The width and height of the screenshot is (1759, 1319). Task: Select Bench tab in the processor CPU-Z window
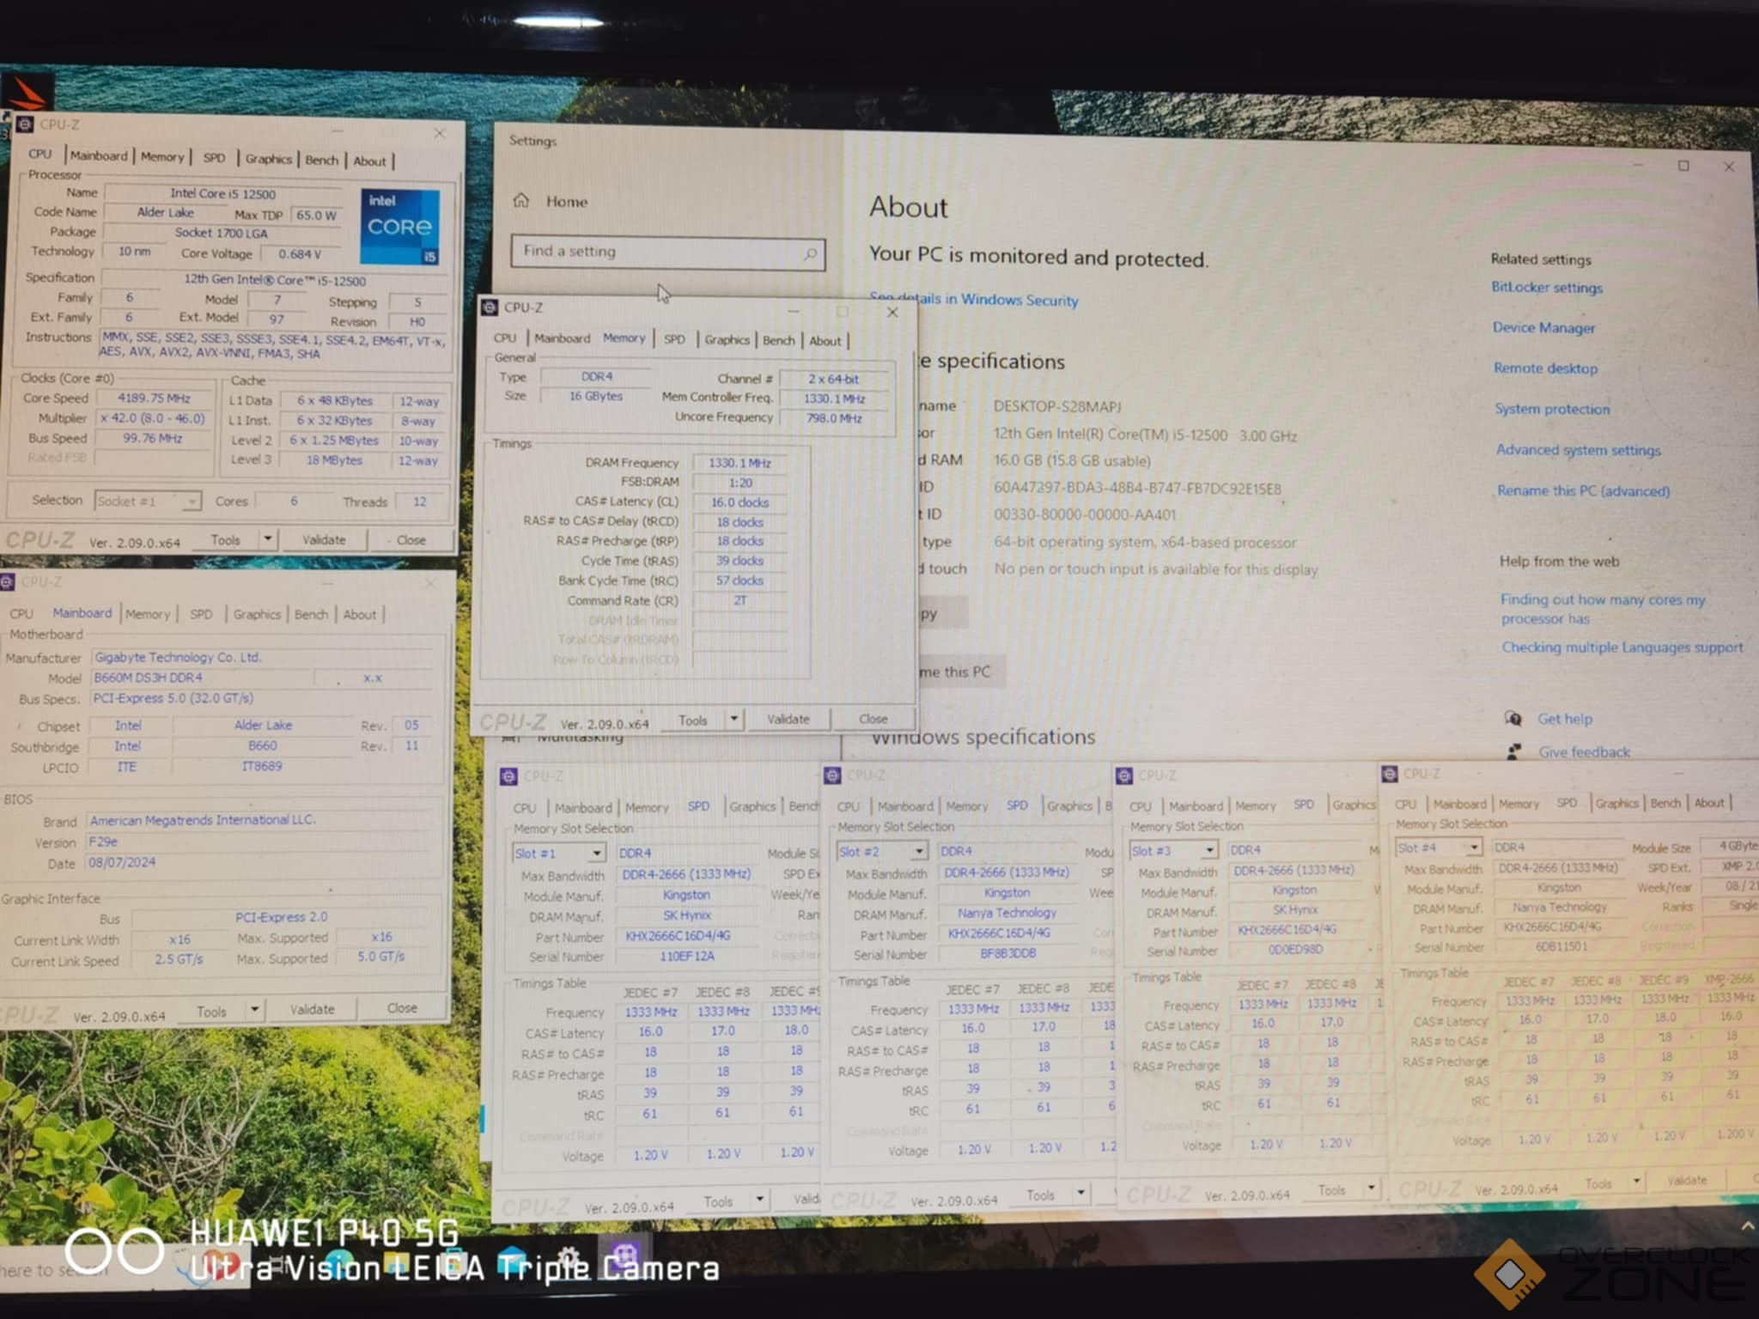321,160
